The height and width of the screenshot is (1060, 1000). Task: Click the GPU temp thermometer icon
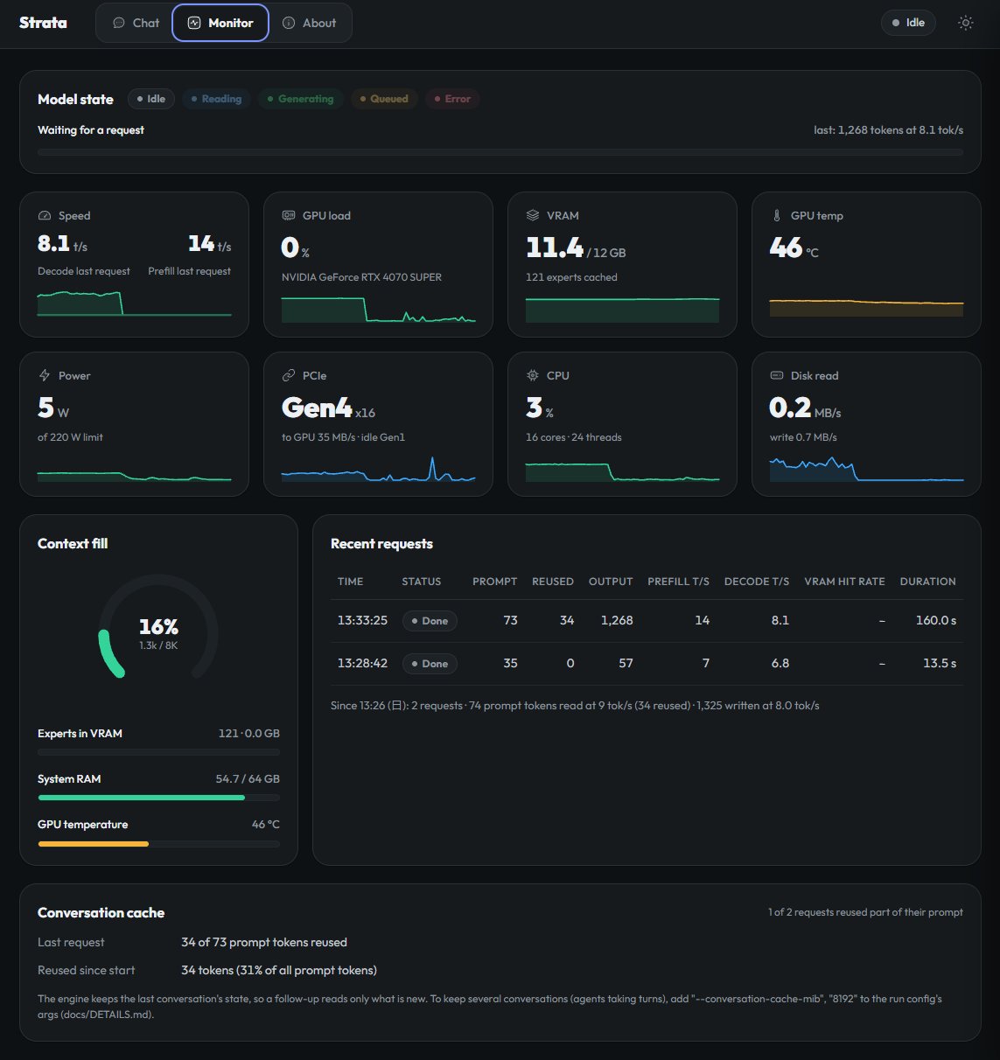click(777, 216)
